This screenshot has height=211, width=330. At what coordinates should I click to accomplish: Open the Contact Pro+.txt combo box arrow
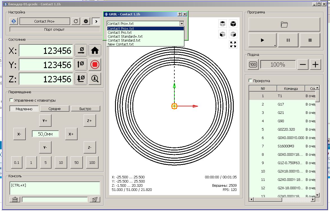tap(182, 24)
